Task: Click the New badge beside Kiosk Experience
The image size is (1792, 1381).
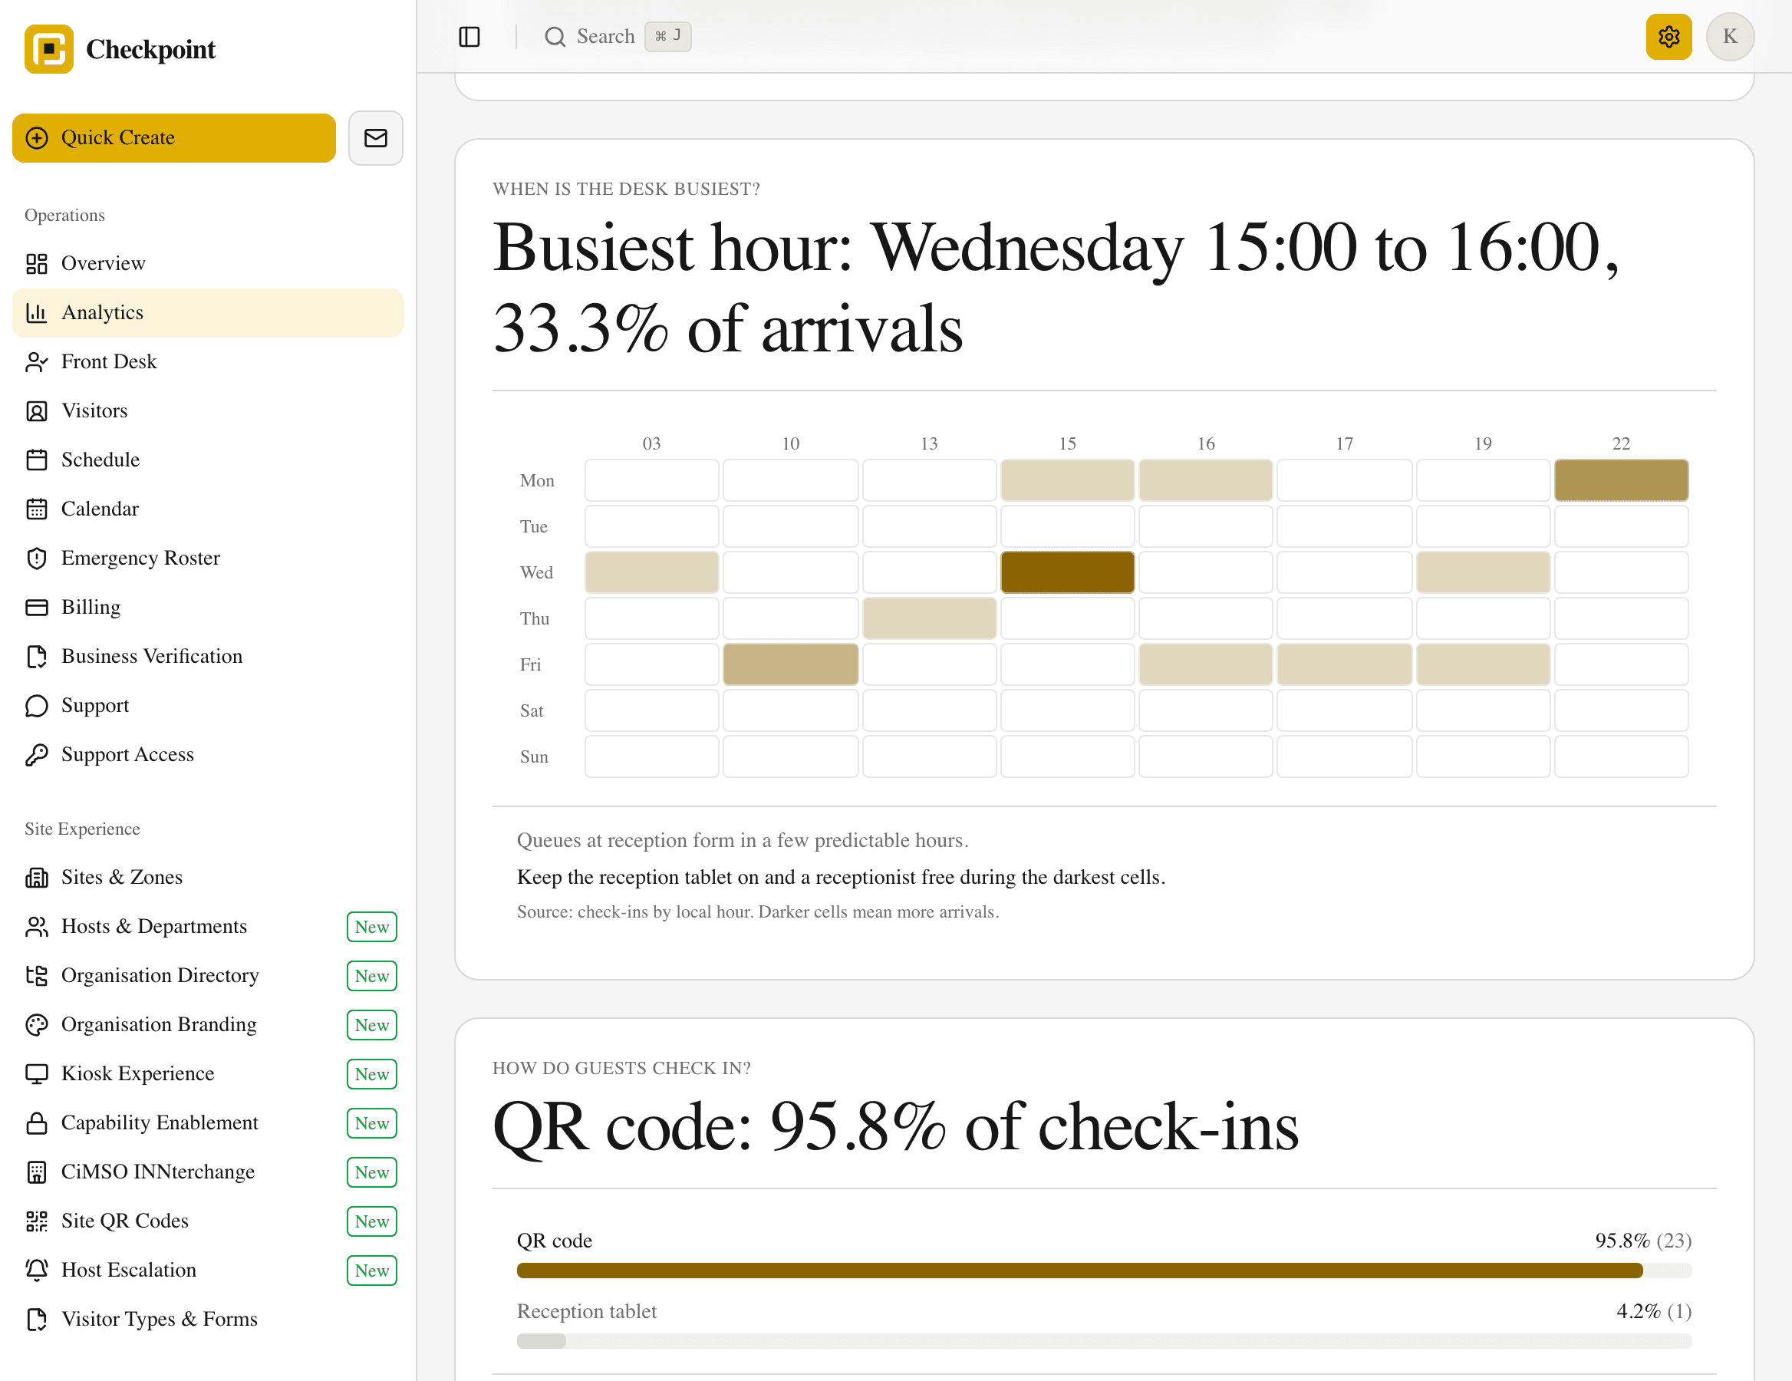Action: [x=372, y=1074]
